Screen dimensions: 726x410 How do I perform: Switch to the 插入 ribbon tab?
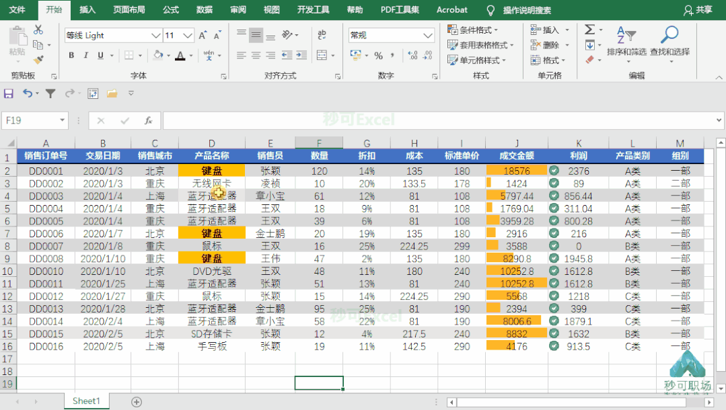point(87,9)
